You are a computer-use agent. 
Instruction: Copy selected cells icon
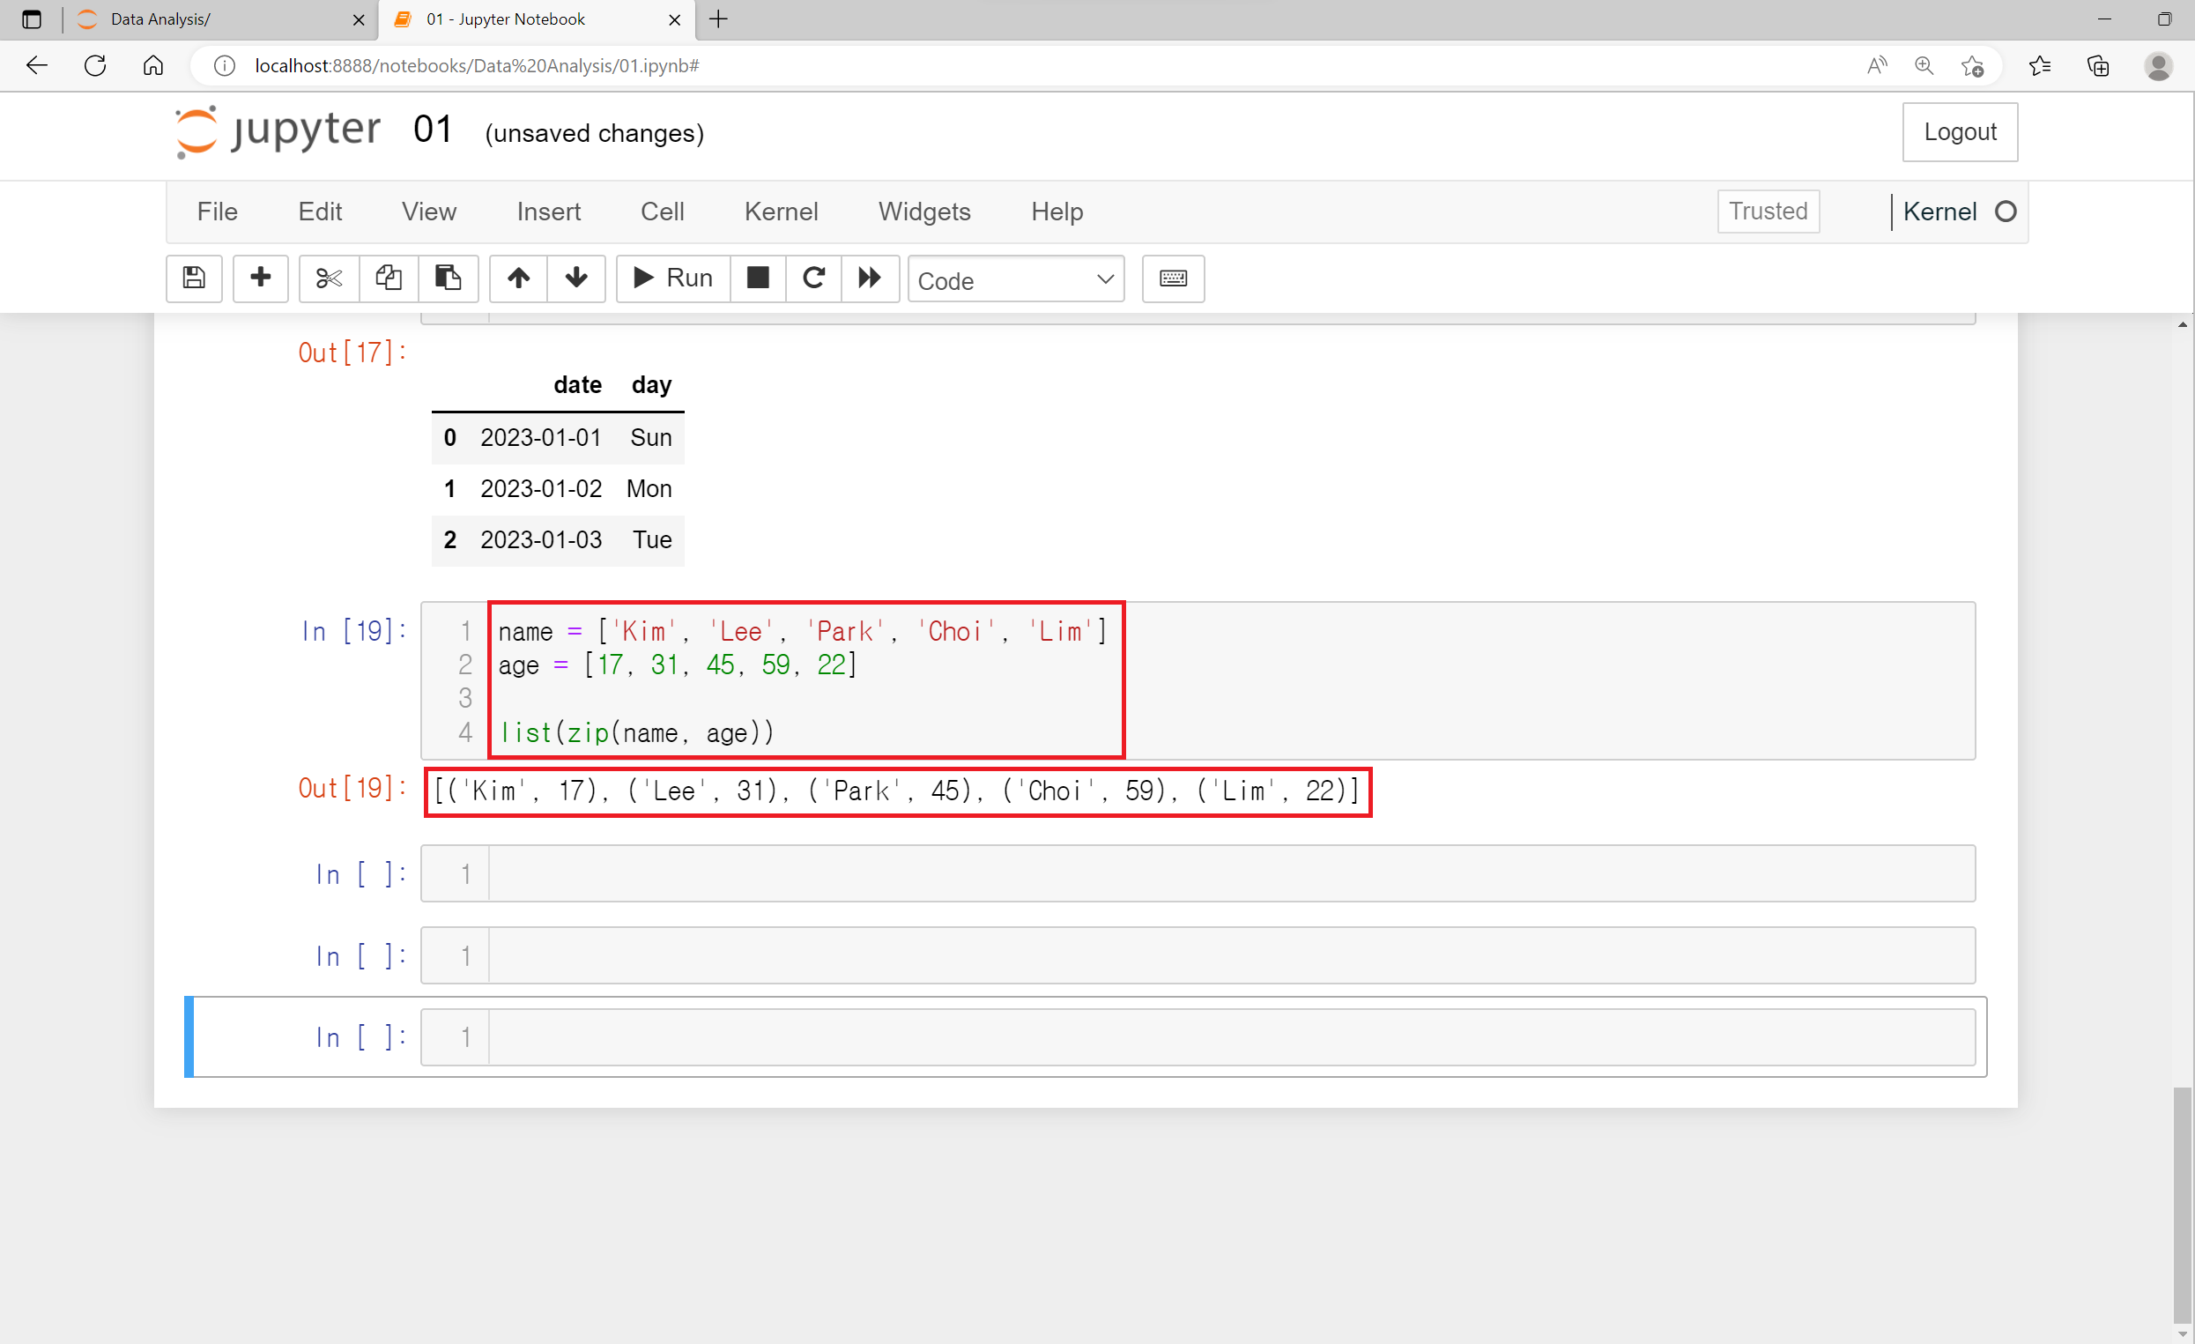point(389,278)
